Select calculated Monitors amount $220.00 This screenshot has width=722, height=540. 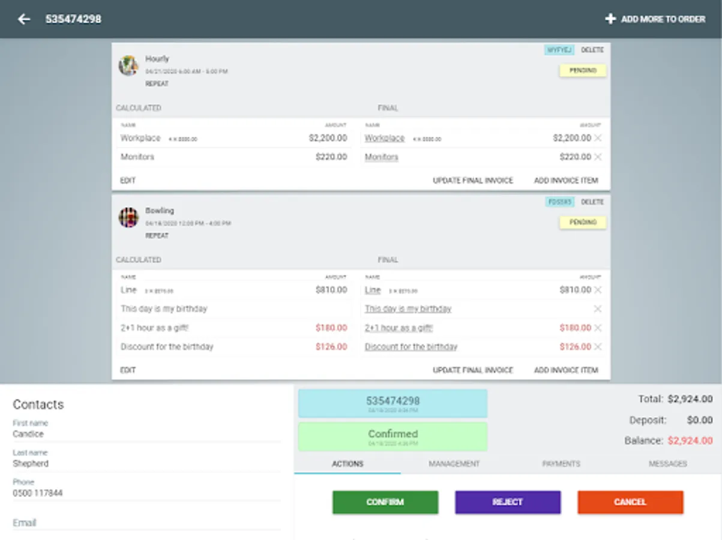(x=331, y=157)
